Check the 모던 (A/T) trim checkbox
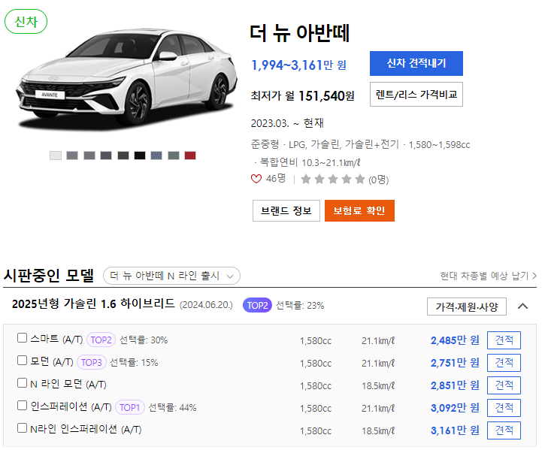 [x=23, y=361]
